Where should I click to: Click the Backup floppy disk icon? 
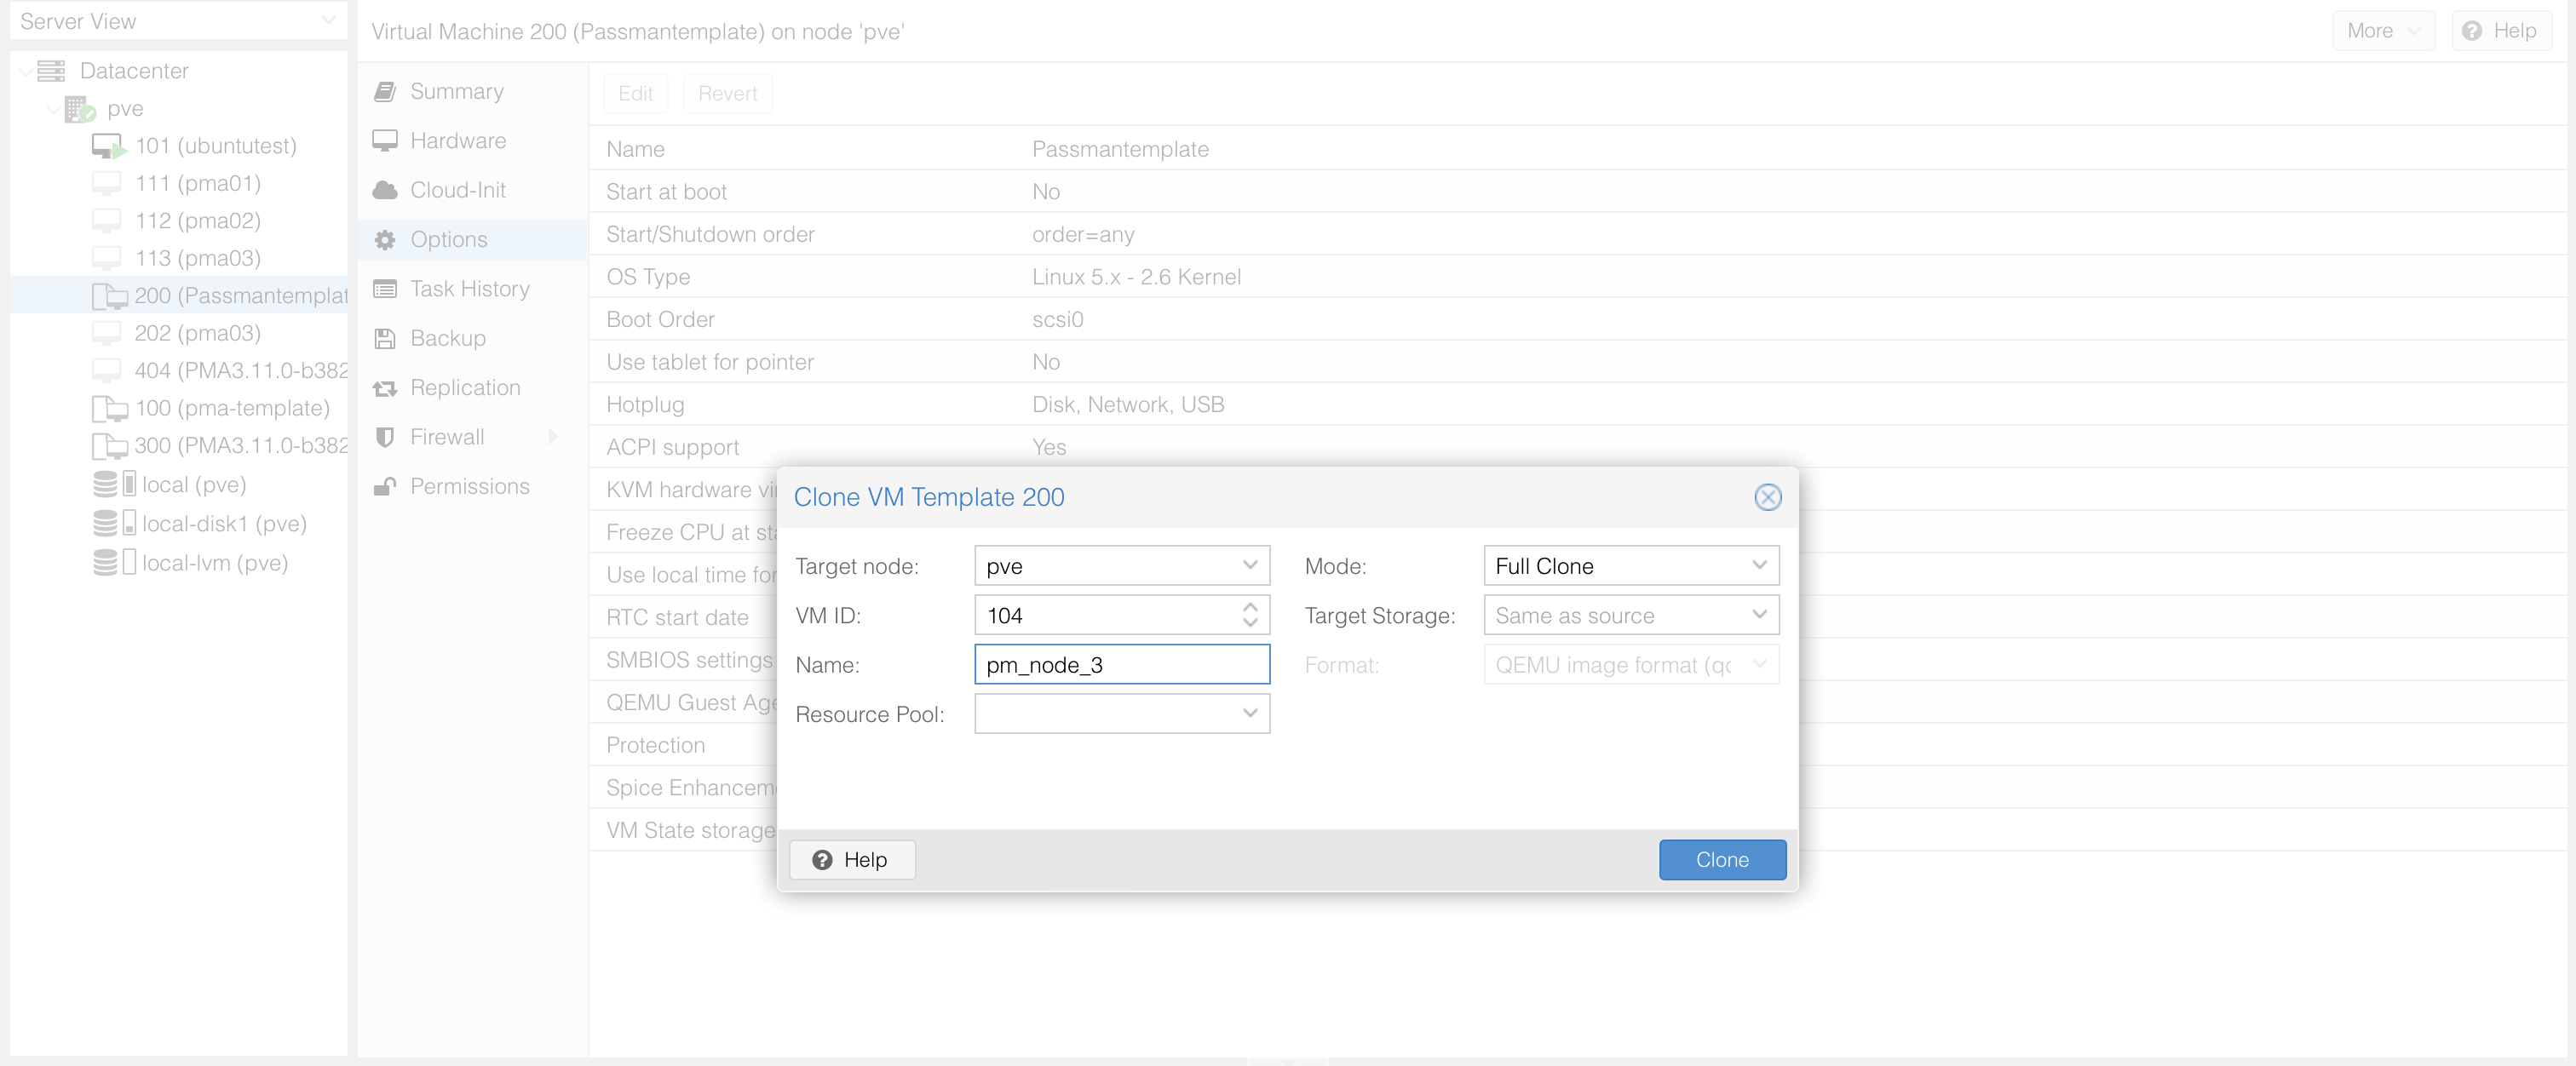click(385, 339)
